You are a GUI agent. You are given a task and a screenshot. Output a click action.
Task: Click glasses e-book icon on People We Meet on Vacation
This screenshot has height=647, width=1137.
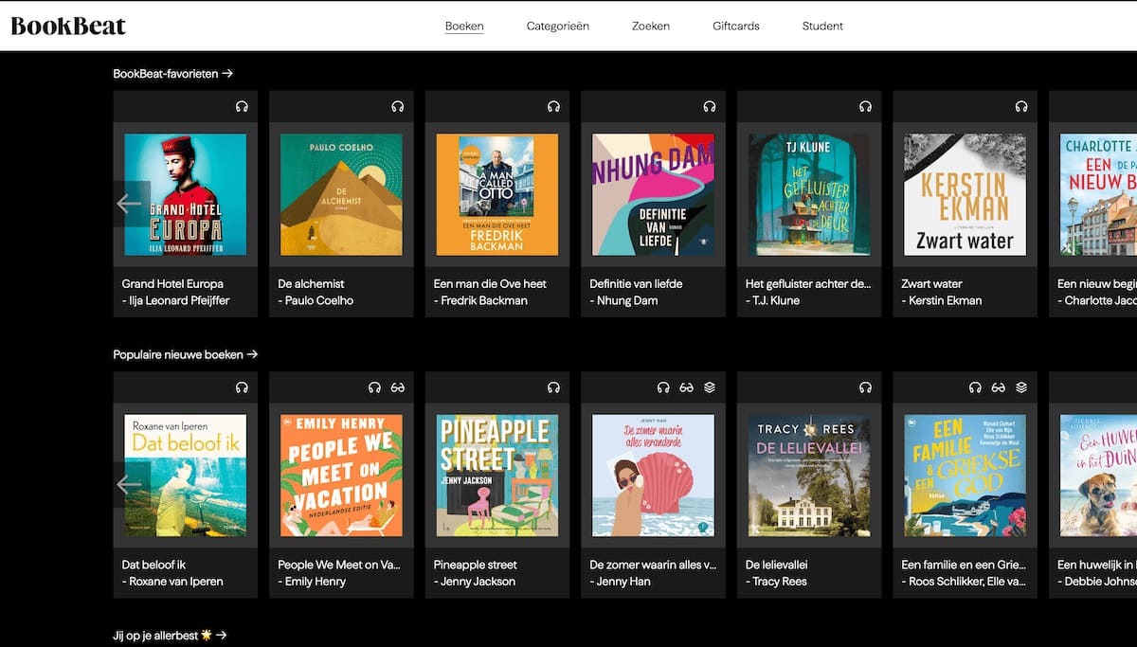(x=398, y=387)
